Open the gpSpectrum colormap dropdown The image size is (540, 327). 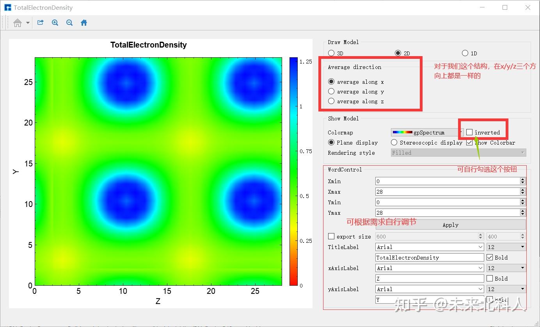coord(461,132)
